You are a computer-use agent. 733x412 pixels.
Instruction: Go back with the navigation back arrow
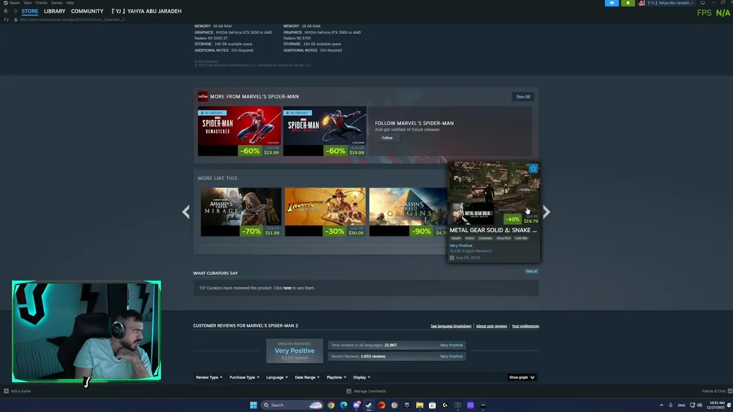pos(6,11)
